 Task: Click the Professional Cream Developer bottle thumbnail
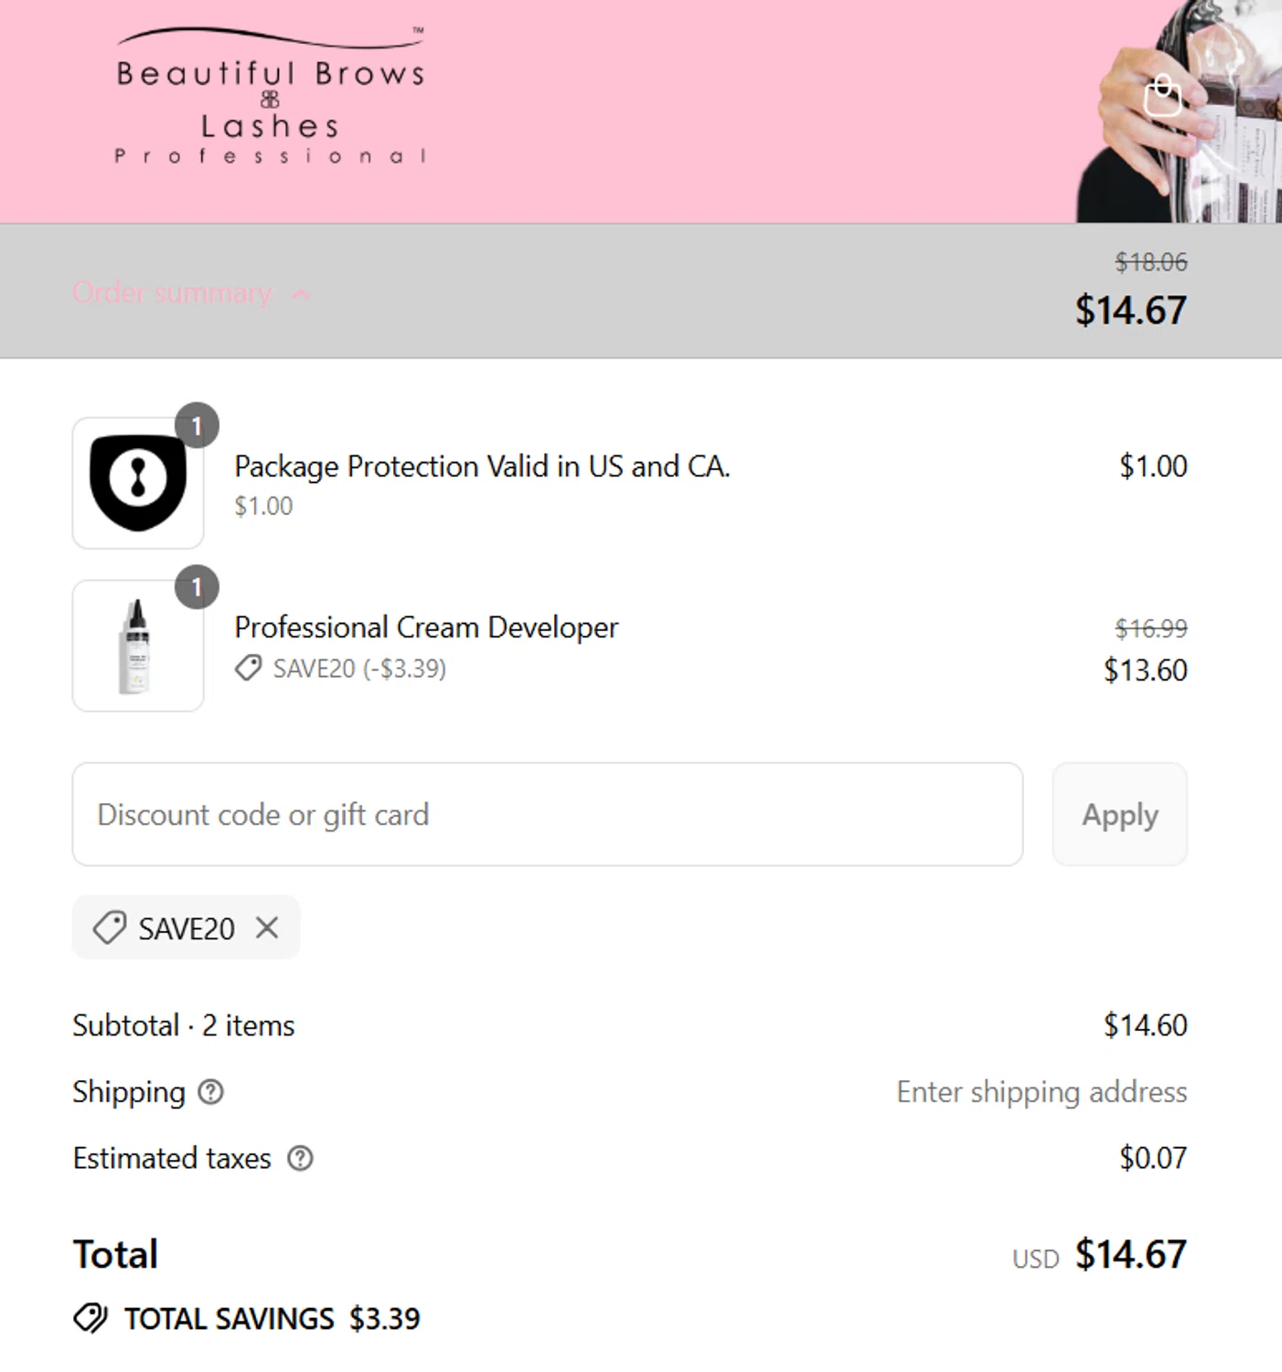(138, 646)
